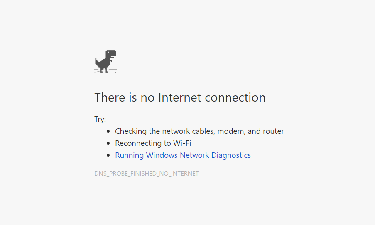Click 'Checking the network cables, modem, and router' suggestion

coord(199,131)
